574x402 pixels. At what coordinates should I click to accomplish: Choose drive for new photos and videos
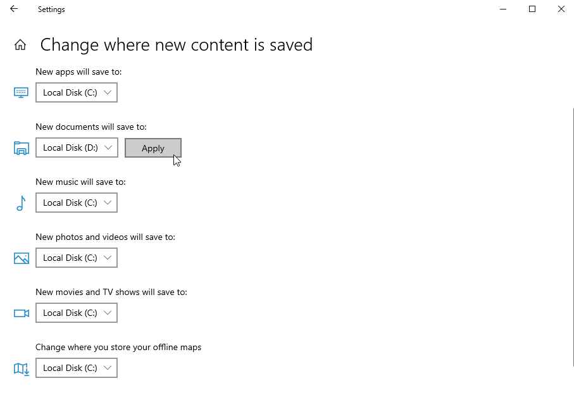coord(77,258)
